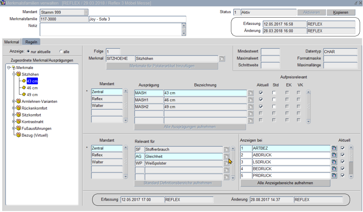Select the 'alle' display radio button
Viewport: 363px width, 212px height.
click(x=61, y=52)
